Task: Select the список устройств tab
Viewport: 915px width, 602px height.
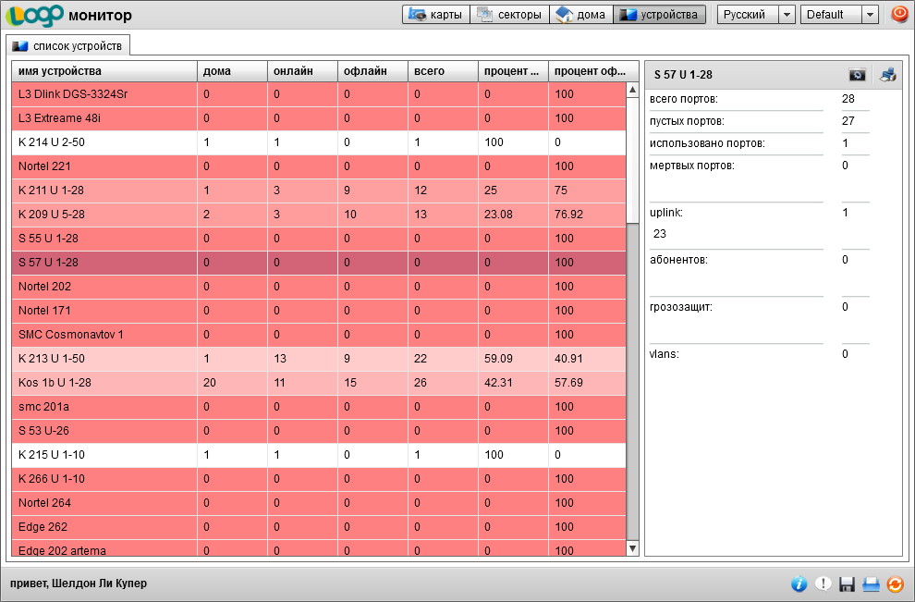Action: [68, 45]
